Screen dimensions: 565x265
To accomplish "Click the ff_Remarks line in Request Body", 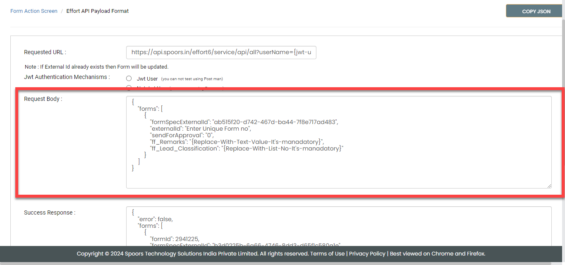I will pos(237,142).
